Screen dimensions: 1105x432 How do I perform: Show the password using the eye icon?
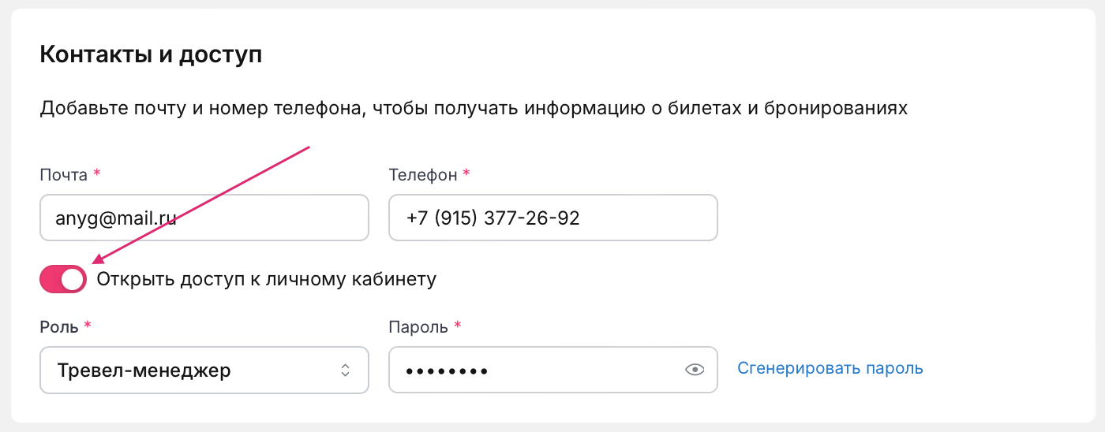(695, 369)
